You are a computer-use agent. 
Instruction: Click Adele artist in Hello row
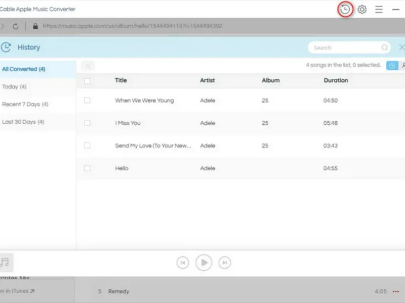coord(208,168)
